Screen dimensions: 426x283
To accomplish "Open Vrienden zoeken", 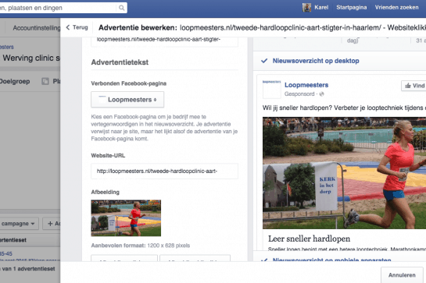I will tap(396, 7).
